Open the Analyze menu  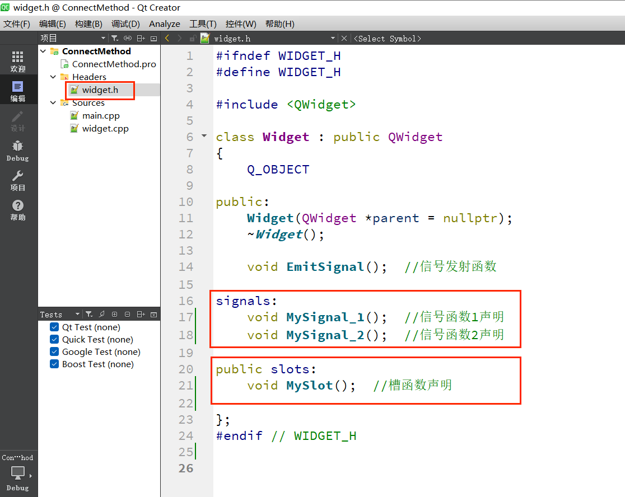[x=165, y=24]
